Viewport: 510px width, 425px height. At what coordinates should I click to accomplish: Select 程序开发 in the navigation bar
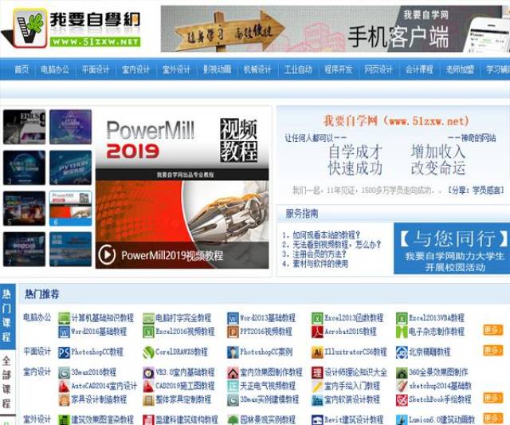(x=338, y=69)
